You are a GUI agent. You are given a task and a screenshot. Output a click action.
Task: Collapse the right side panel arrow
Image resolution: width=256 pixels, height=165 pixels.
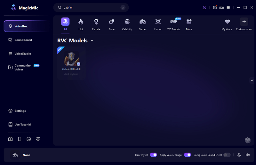point(252,81)
